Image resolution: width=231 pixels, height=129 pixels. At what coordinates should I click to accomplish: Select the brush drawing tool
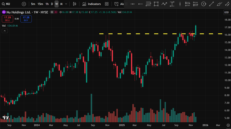219,4
